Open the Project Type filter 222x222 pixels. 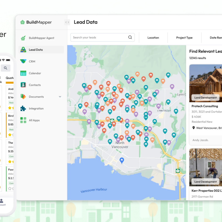coord(184,38)
